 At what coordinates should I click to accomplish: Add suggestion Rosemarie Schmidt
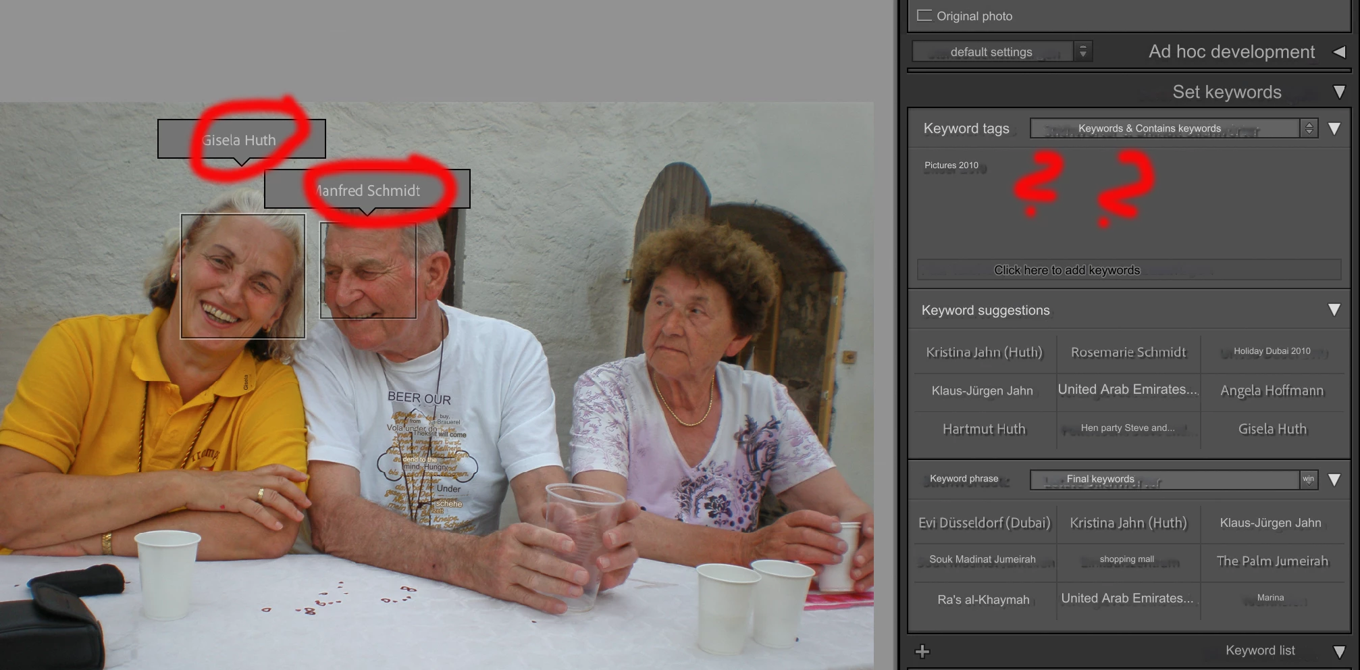1128,352
